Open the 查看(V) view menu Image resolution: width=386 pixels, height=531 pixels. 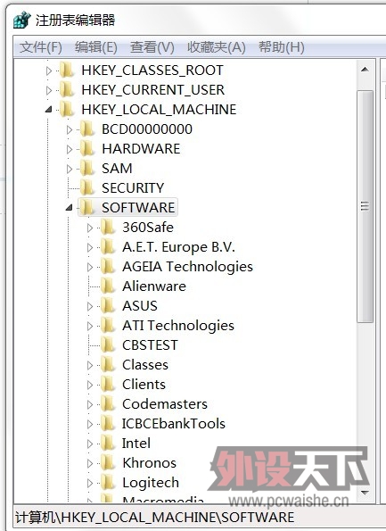[x=152, y=47]
